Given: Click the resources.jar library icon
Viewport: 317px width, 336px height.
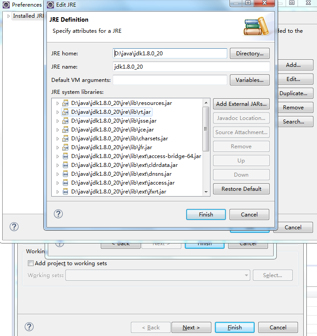Looking at the screenshot, I should pos(65,103).
